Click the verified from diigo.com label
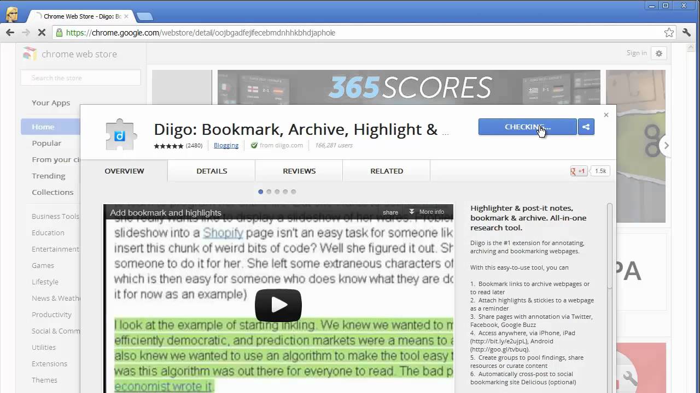 [277, 145]
